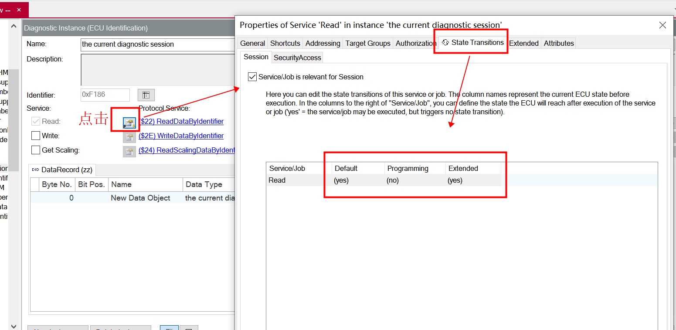
Task: Open the Shortcuts tab
Action: (285, 43)
